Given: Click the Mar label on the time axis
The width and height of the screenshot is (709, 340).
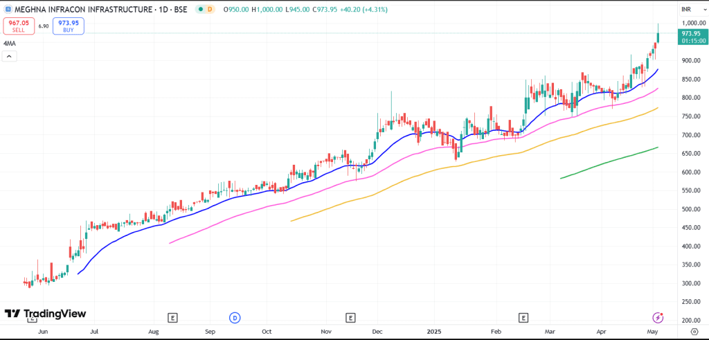Looking at the screenshot, I should coord(550,332).
